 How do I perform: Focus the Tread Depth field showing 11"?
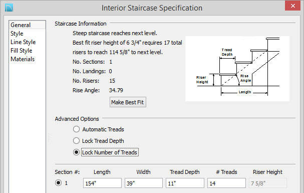click(185, 183)
